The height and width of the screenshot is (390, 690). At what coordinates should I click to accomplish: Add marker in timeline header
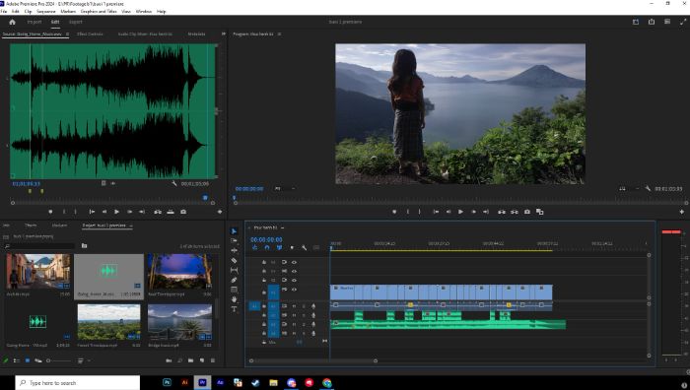click(x=292, y=247)
